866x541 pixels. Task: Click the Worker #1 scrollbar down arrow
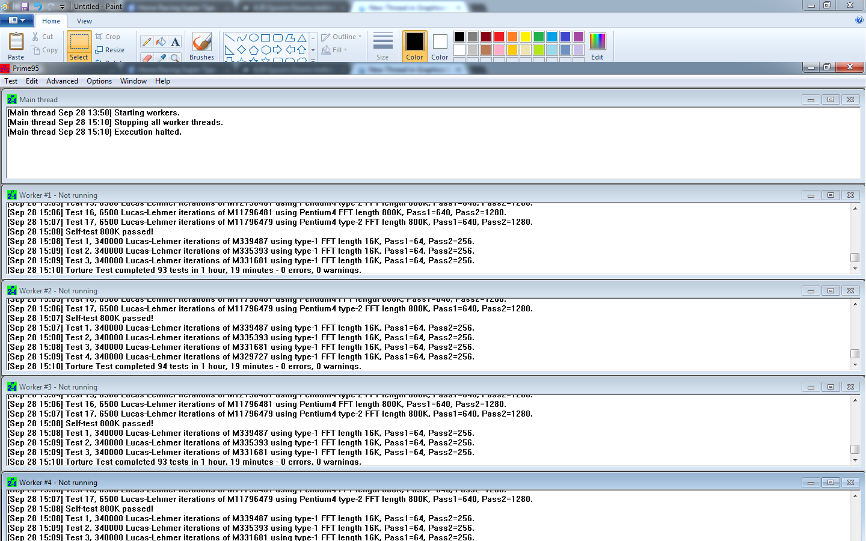pos(855,269)
